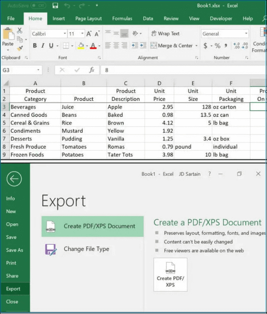Increase indent
This screenshot has width=267, height=314.
143,46
